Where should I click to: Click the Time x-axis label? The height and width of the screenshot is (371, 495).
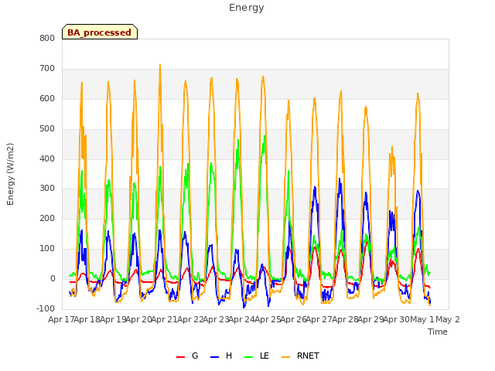[x=437, y=332]
